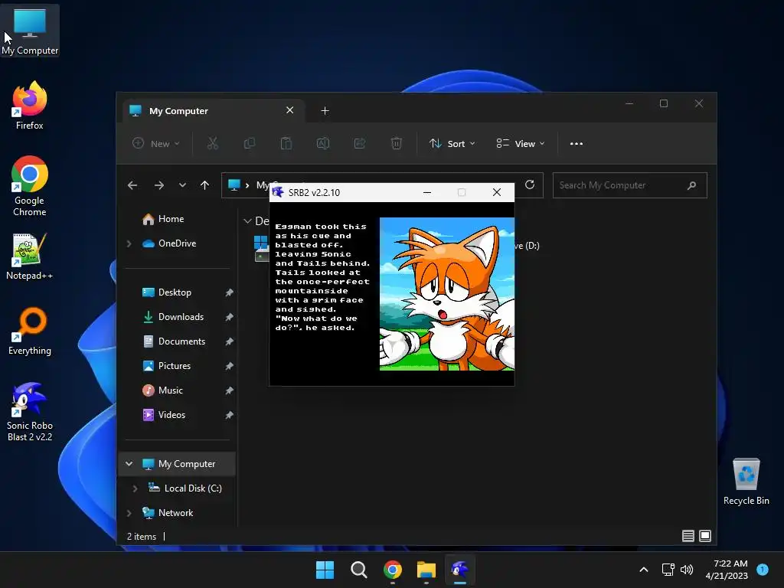This screenshot has width=784, height=588.
Task: Open the Sort dropdown
Action: tap(452, 143)
